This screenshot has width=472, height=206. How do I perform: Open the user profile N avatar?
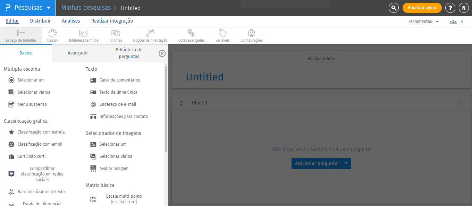464,8
